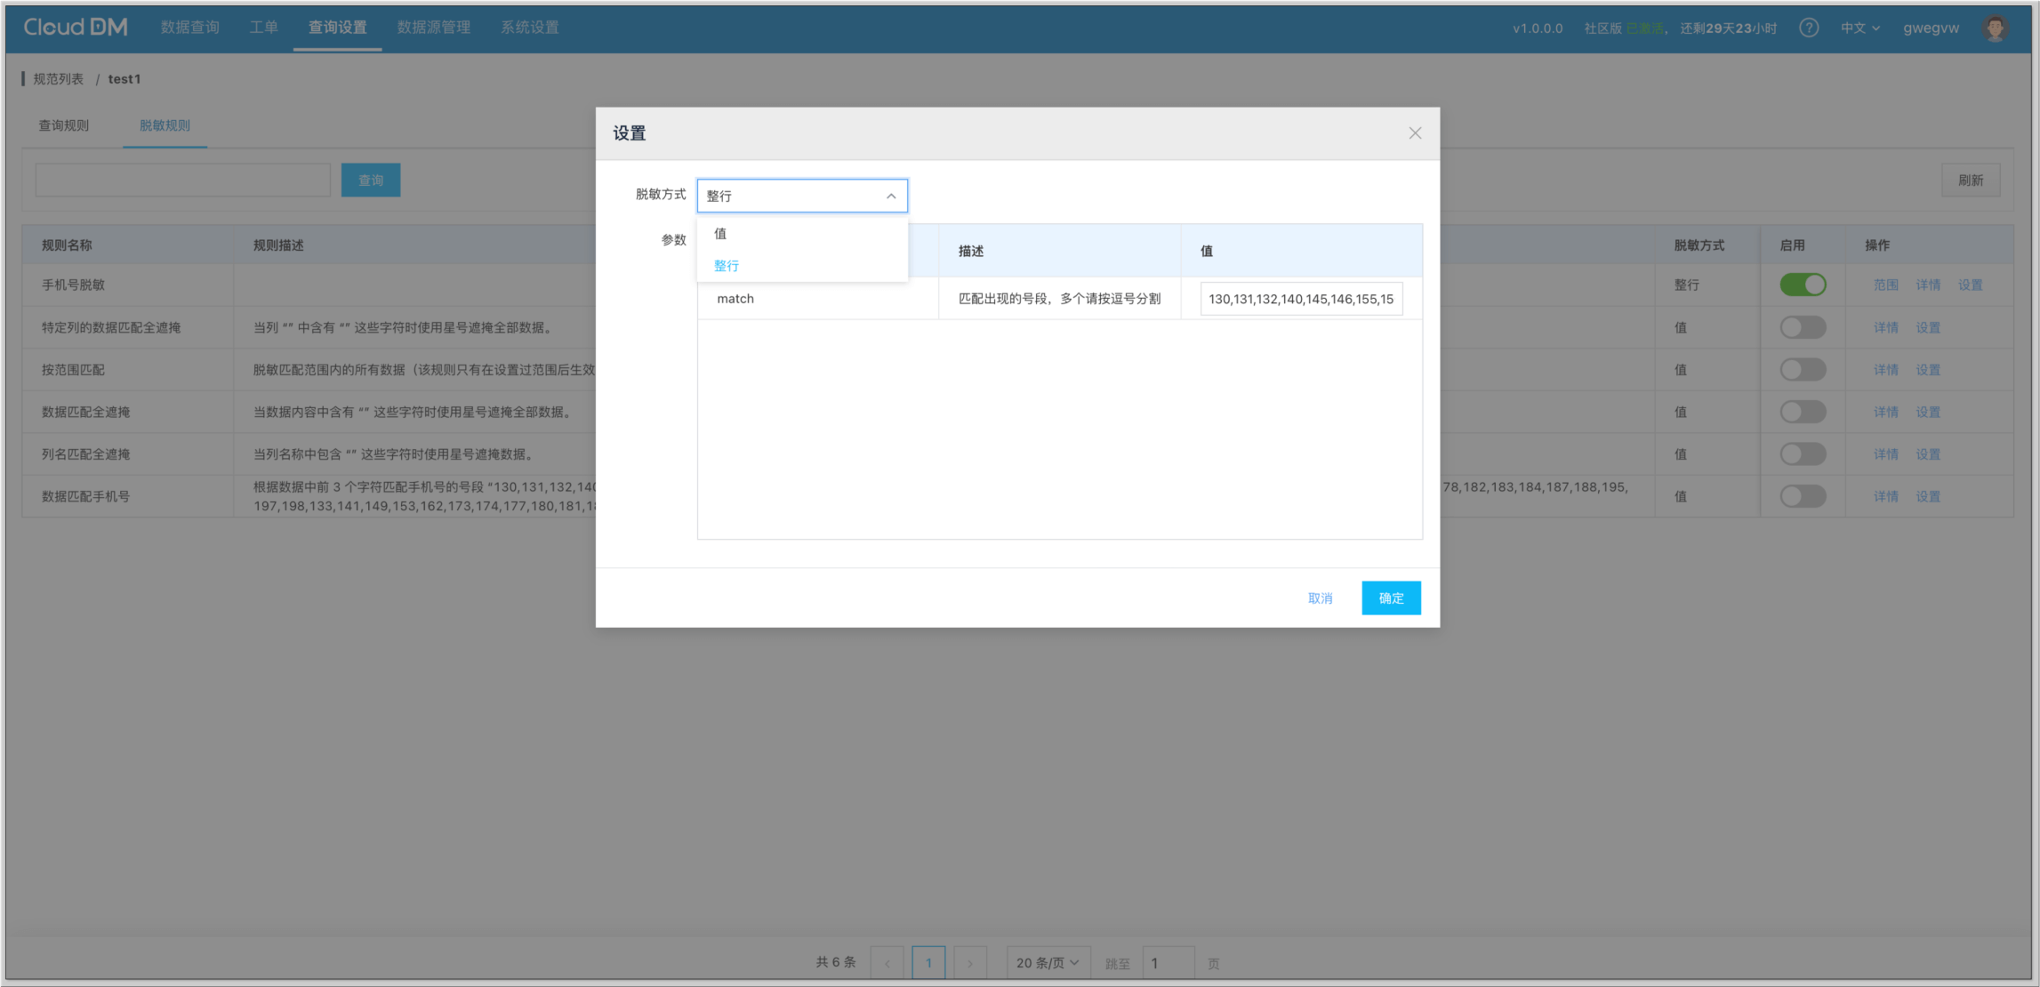The width and height of the screenshot is (2040, 987).
Task: Click the 确定 confirm button
Action: pyautogui.click(x=1391, y=598)
